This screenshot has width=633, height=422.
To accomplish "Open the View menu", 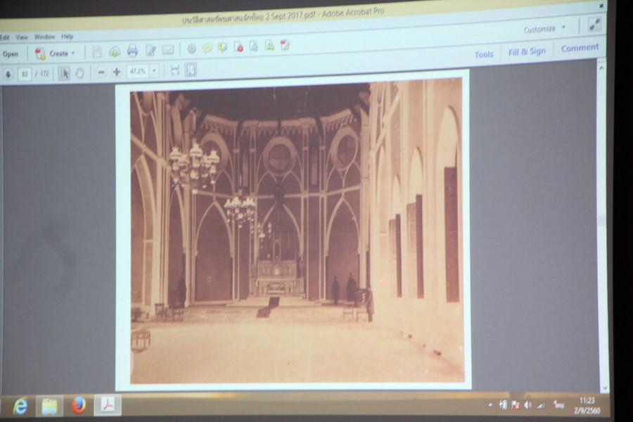I will 22,37.
